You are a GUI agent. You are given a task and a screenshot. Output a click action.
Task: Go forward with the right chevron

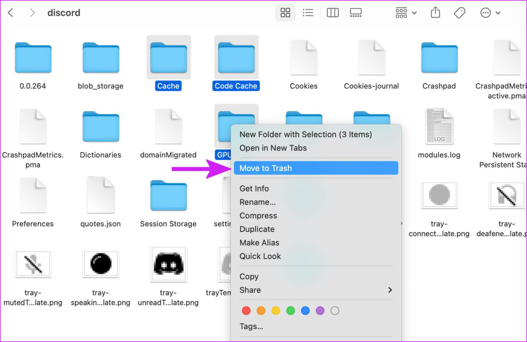32,13
